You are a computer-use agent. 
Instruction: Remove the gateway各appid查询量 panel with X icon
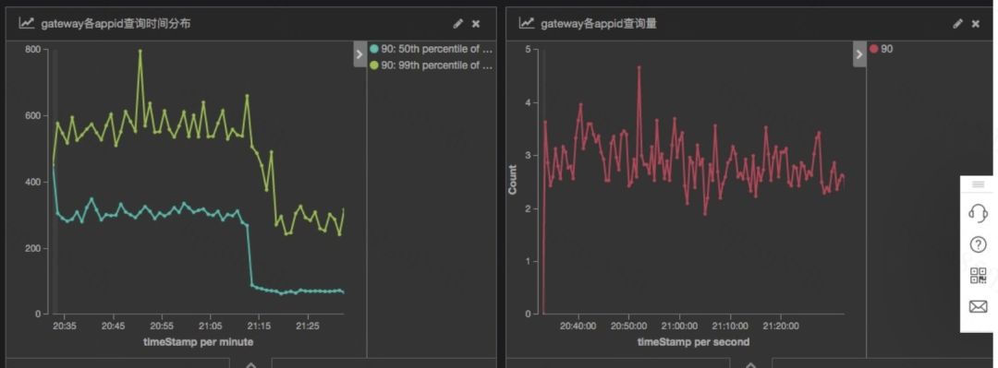[975, 23]
